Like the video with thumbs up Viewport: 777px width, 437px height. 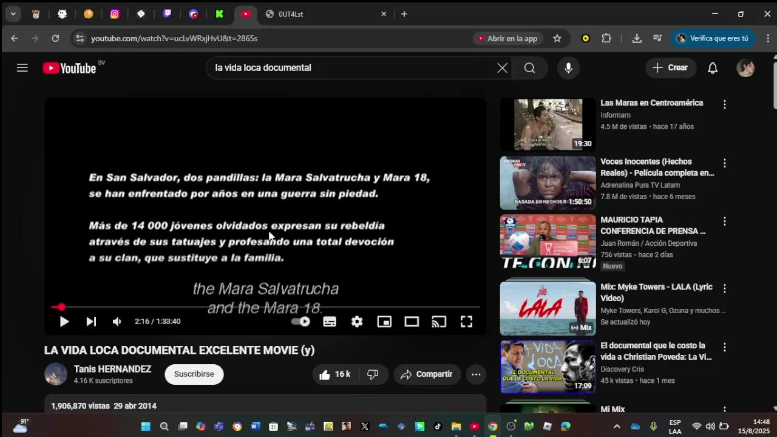click(335, 374)
